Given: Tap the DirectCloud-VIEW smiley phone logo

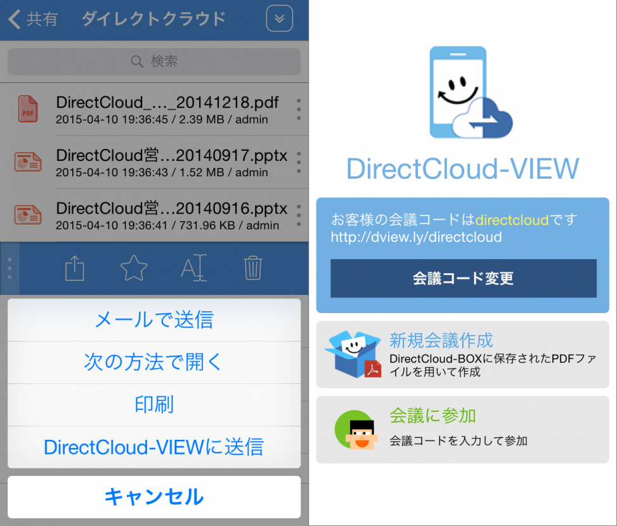Looking at the screenshot, I should (x=471, y=93).
